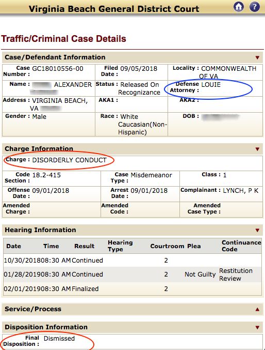Click the Dismissed final disposition value
This screenshot has width=265, height=350.
[x=59, y=339]
